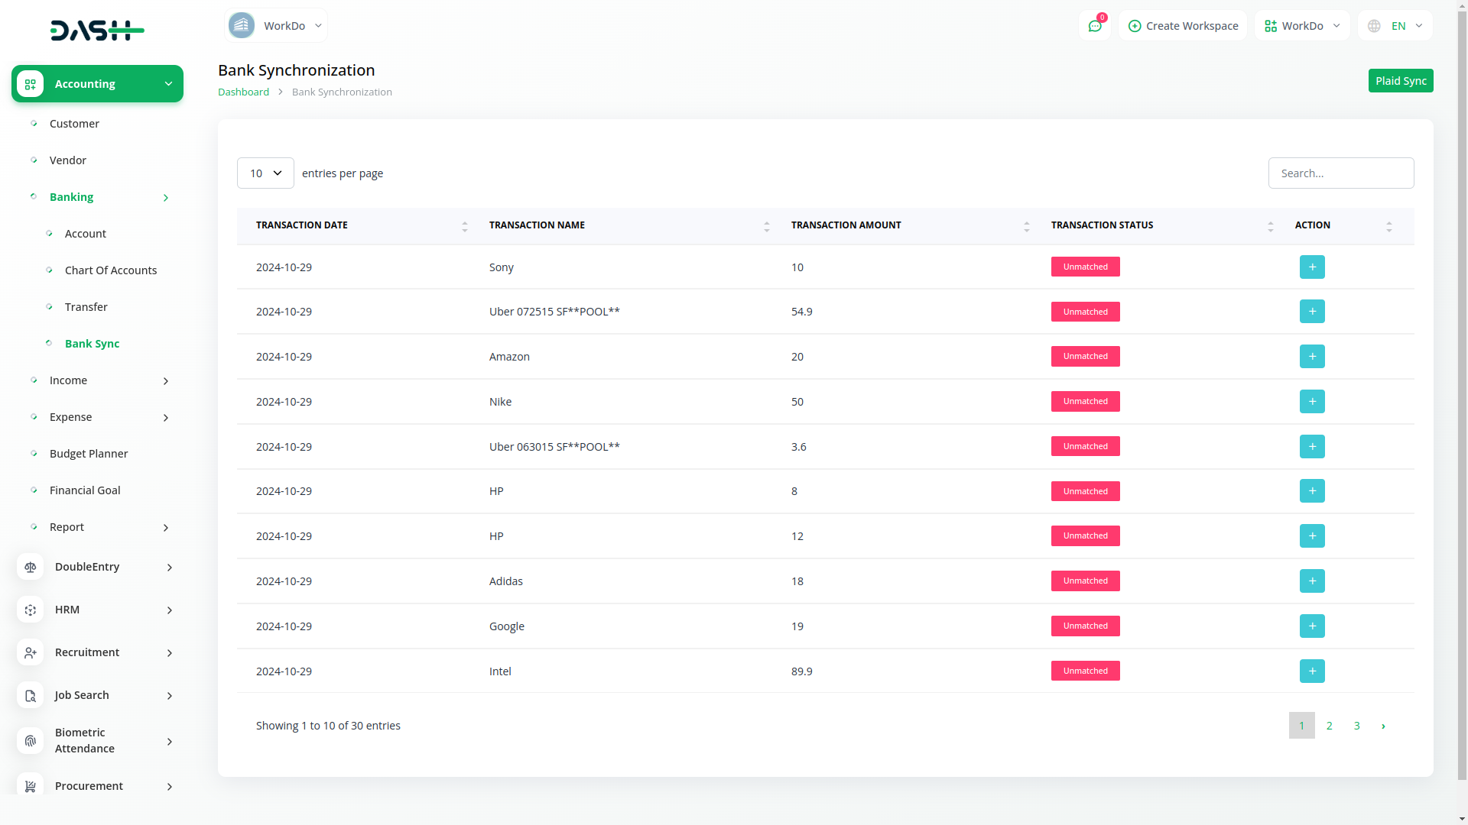Open the entries per page dropdown

[x=265, y=173]
